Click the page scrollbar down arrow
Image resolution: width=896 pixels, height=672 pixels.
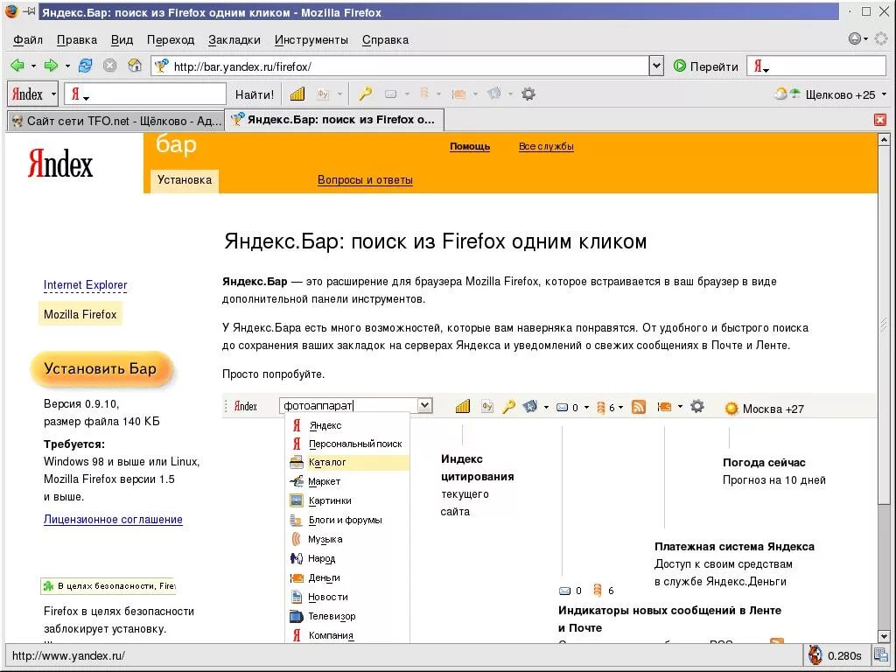884,636
